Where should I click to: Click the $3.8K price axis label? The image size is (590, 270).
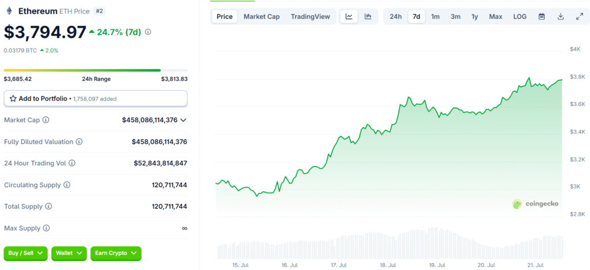[577, 77]
